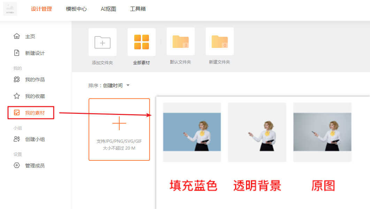This screenshot has height=209, width=370.
Task: Go to 主页 in the sidebar
Action: (x=30, y=36)
